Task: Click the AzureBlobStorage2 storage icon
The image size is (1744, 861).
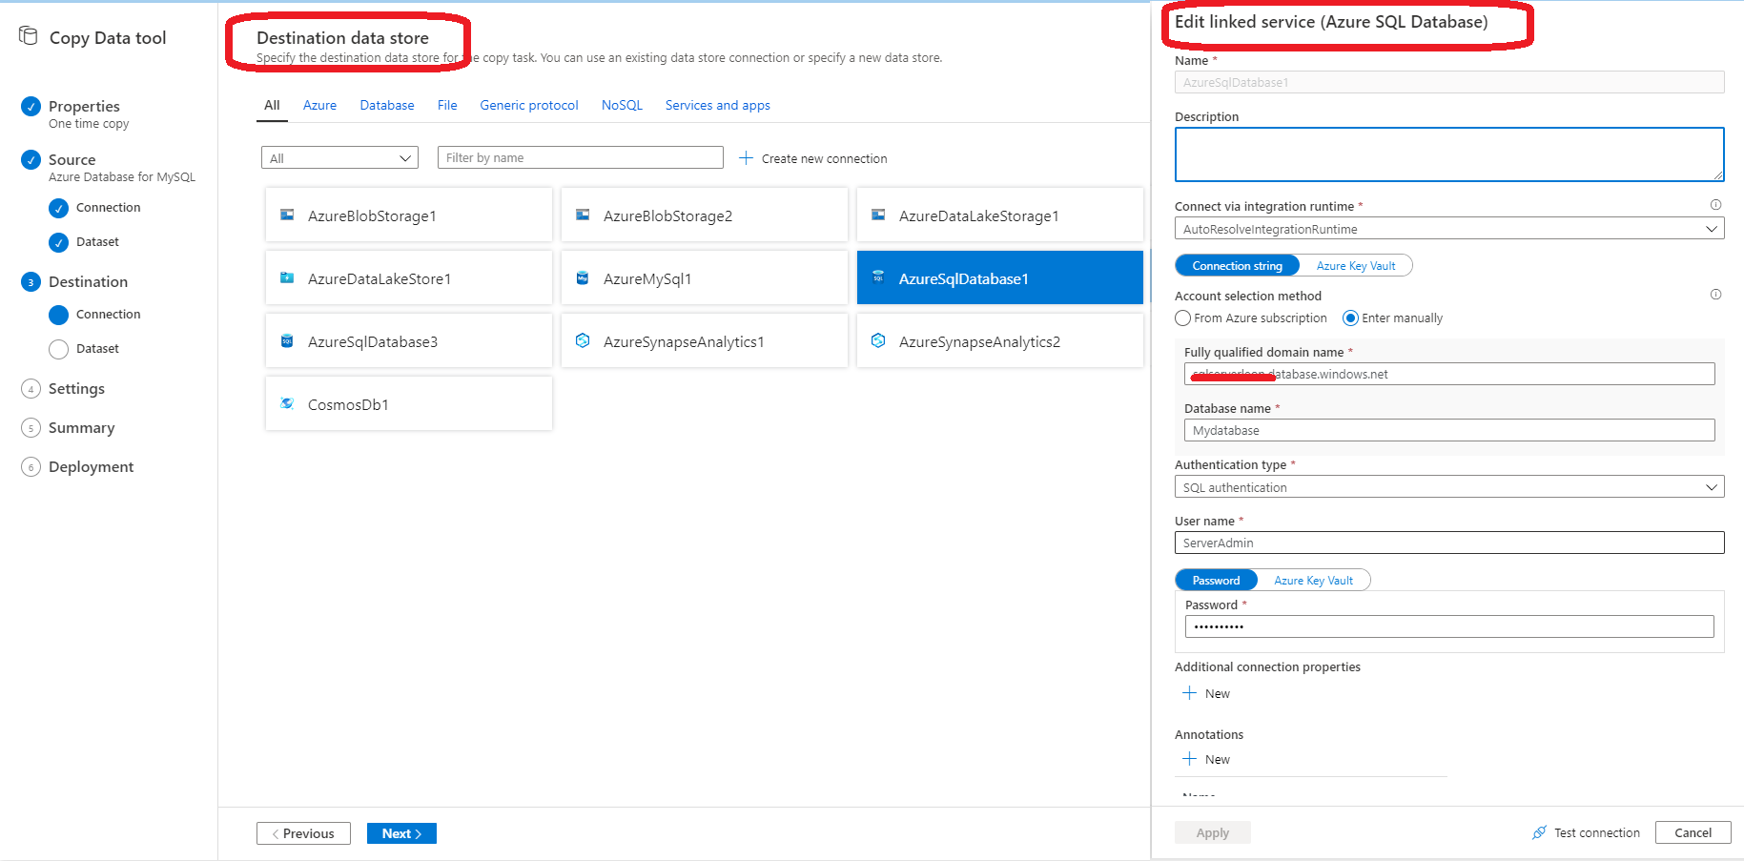Action: [x=583, y=215]
